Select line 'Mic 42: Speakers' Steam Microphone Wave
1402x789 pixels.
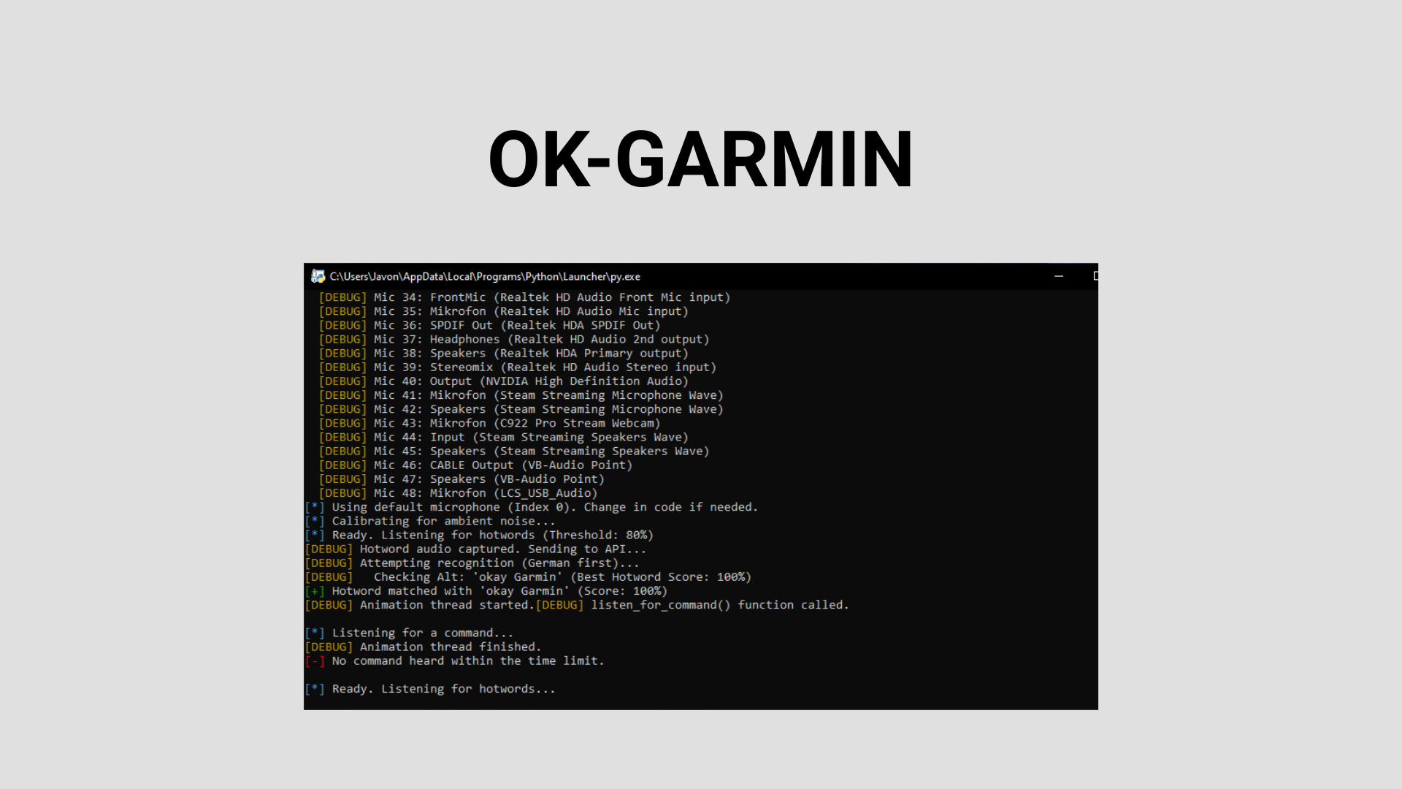[521, 409]
